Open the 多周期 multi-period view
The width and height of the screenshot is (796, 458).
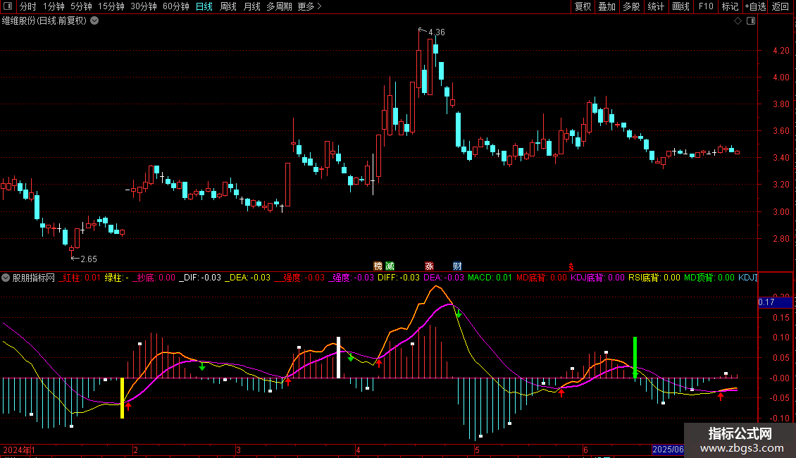click(279, 6)
